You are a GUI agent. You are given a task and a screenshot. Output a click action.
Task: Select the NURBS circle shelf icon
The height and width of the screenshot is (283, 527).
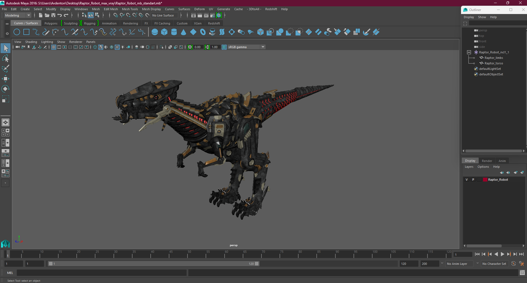(x=17, y=32)
